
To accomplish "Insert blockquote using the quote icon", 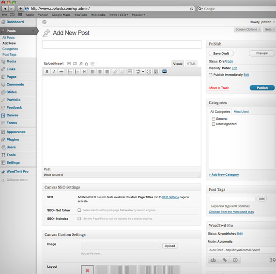I will [x=84, y=72].
